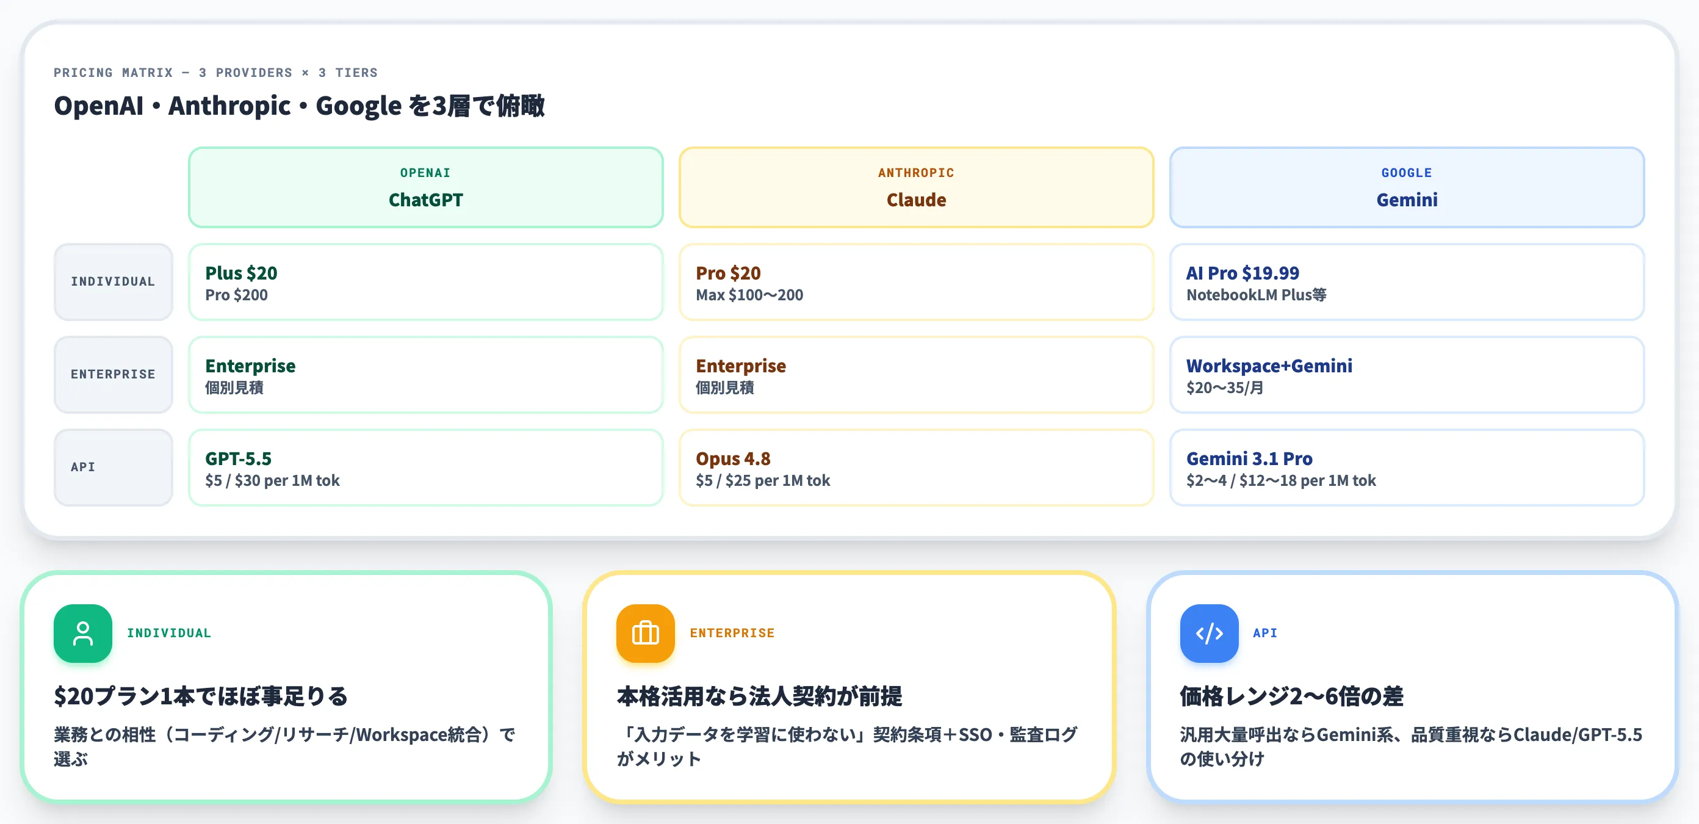Viewport: 1699px width, 824px height.
Task: Click the API row label in the matrix
Action: [x=114, y=467]
